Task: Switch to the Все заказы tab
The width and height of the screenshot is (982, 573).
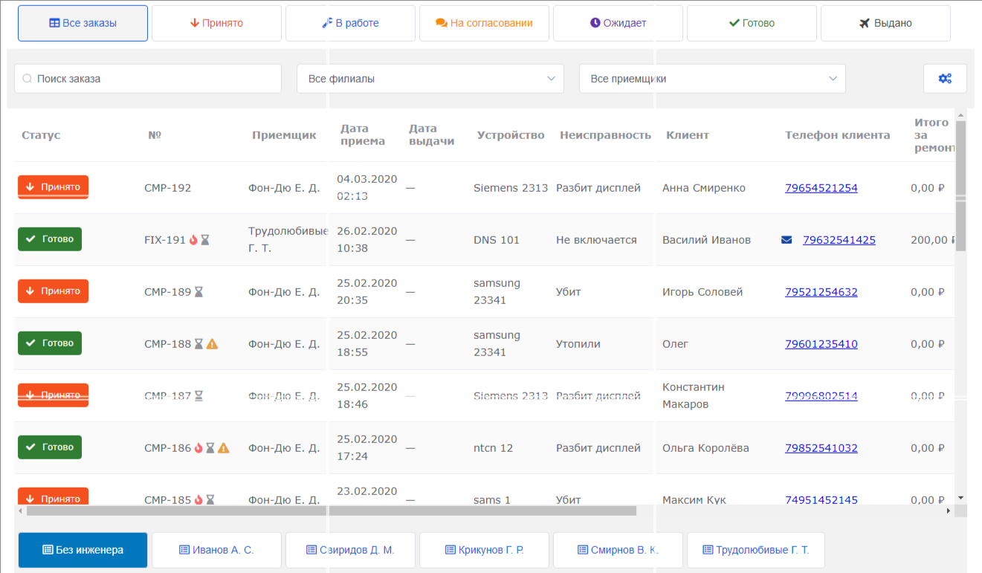Action: point(83,23)
